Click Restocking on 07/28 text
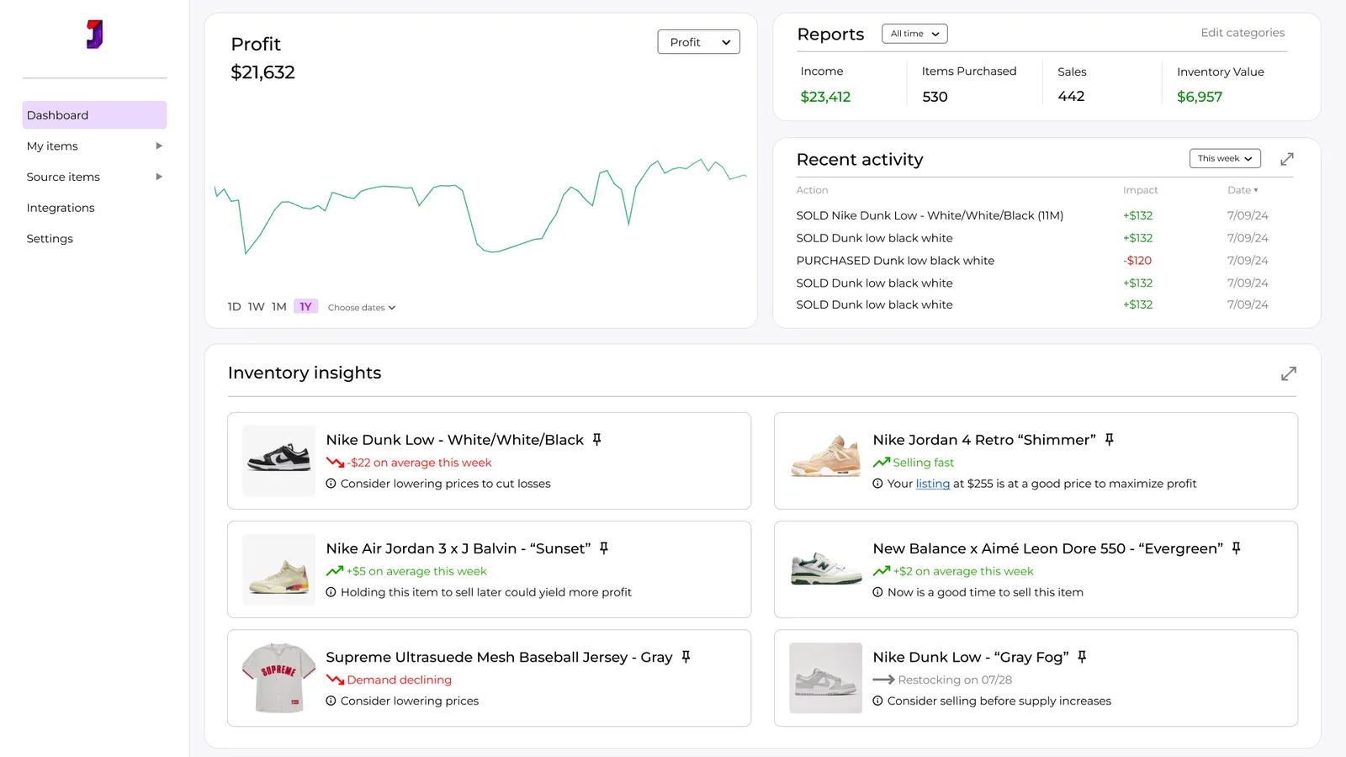This screenshot has width=1346, height=757. point(955,680)
